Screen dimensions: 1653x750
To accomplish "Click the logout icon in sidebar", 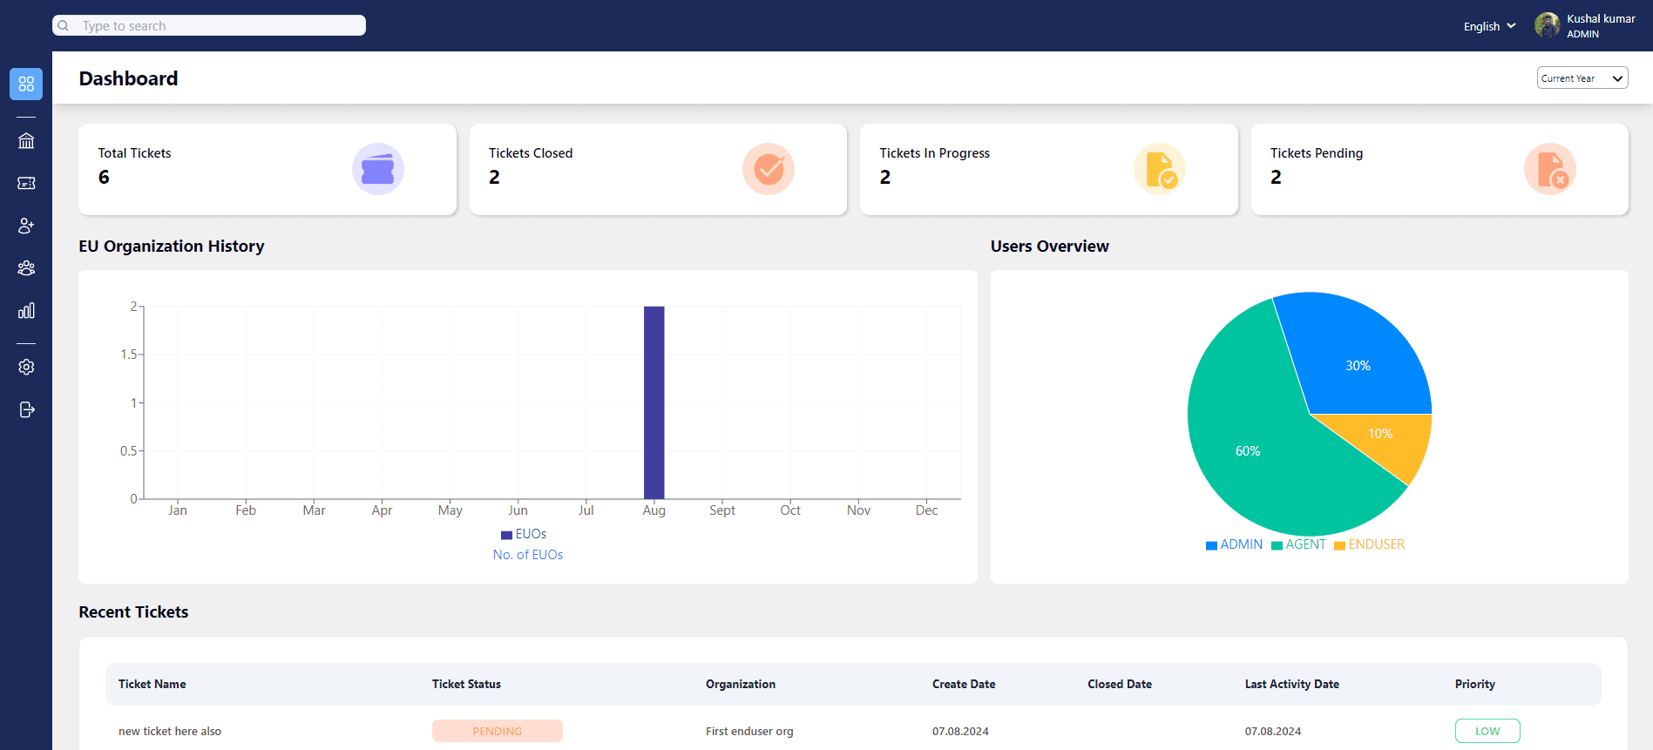I will (x=26, y=409).
